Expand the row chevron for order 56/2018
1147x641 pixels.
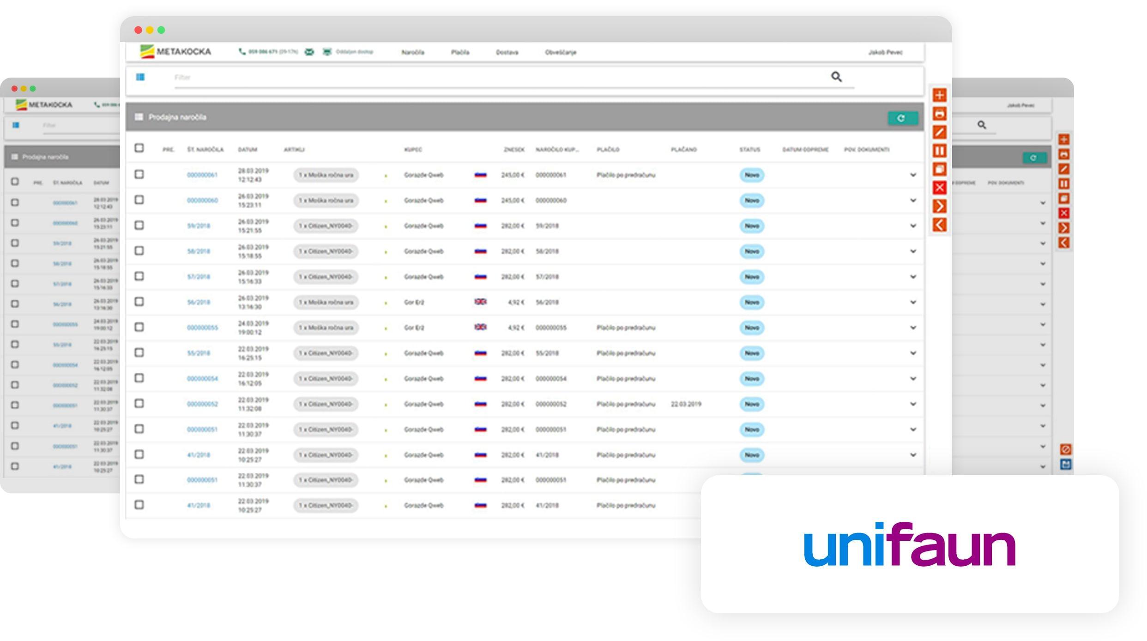[913, 302]
